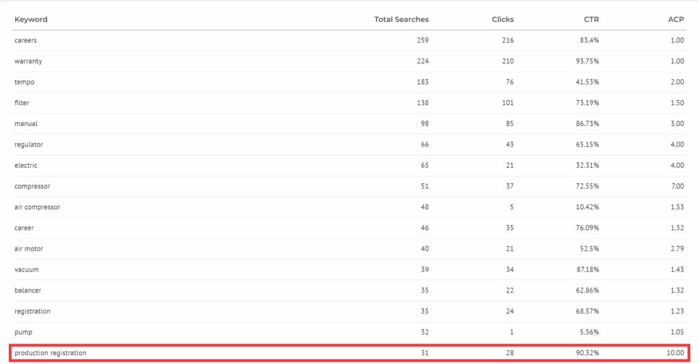Click the 10.00 ACP value
The height and width of the screenshot is (364, 699).
point(675,353)
